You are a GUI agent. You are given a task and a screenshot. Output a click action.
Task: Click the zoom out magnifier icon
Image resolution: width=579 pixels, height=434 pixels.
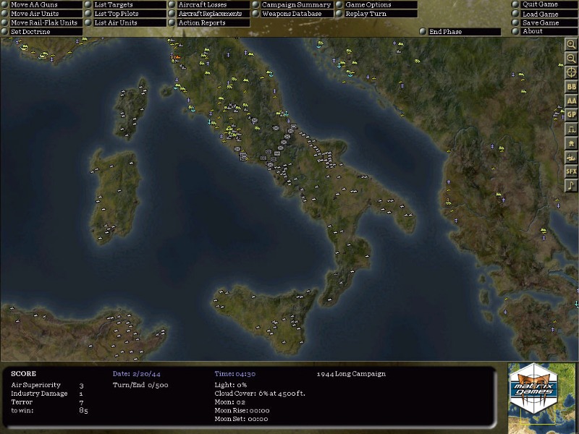(x=571, y=58)
